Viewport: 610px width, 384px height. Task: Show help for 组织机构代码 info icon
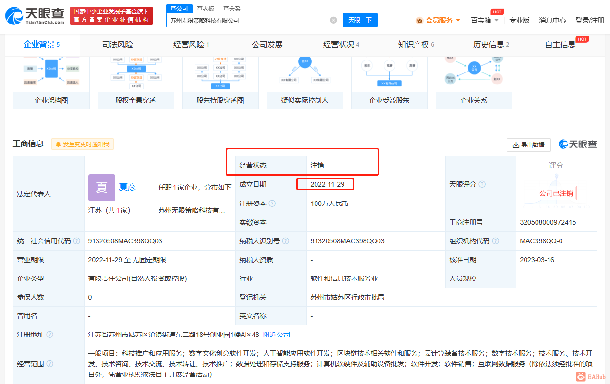(496, 241)
